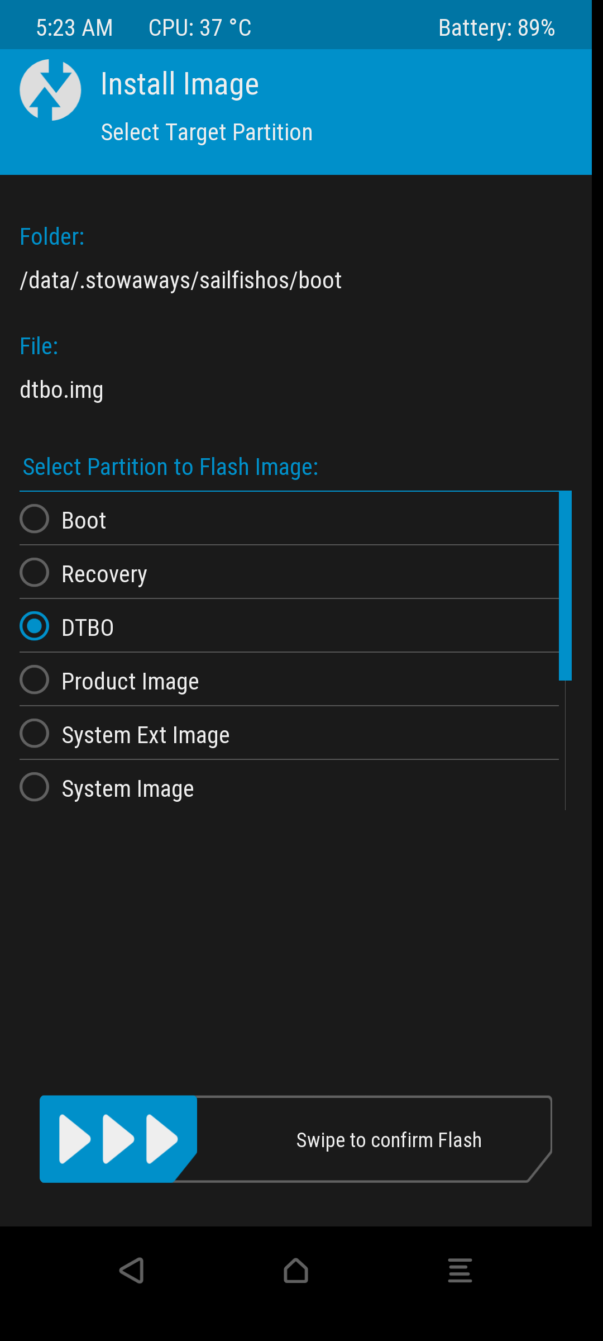Click the partition list scrollbar thumb

(565, 586)
